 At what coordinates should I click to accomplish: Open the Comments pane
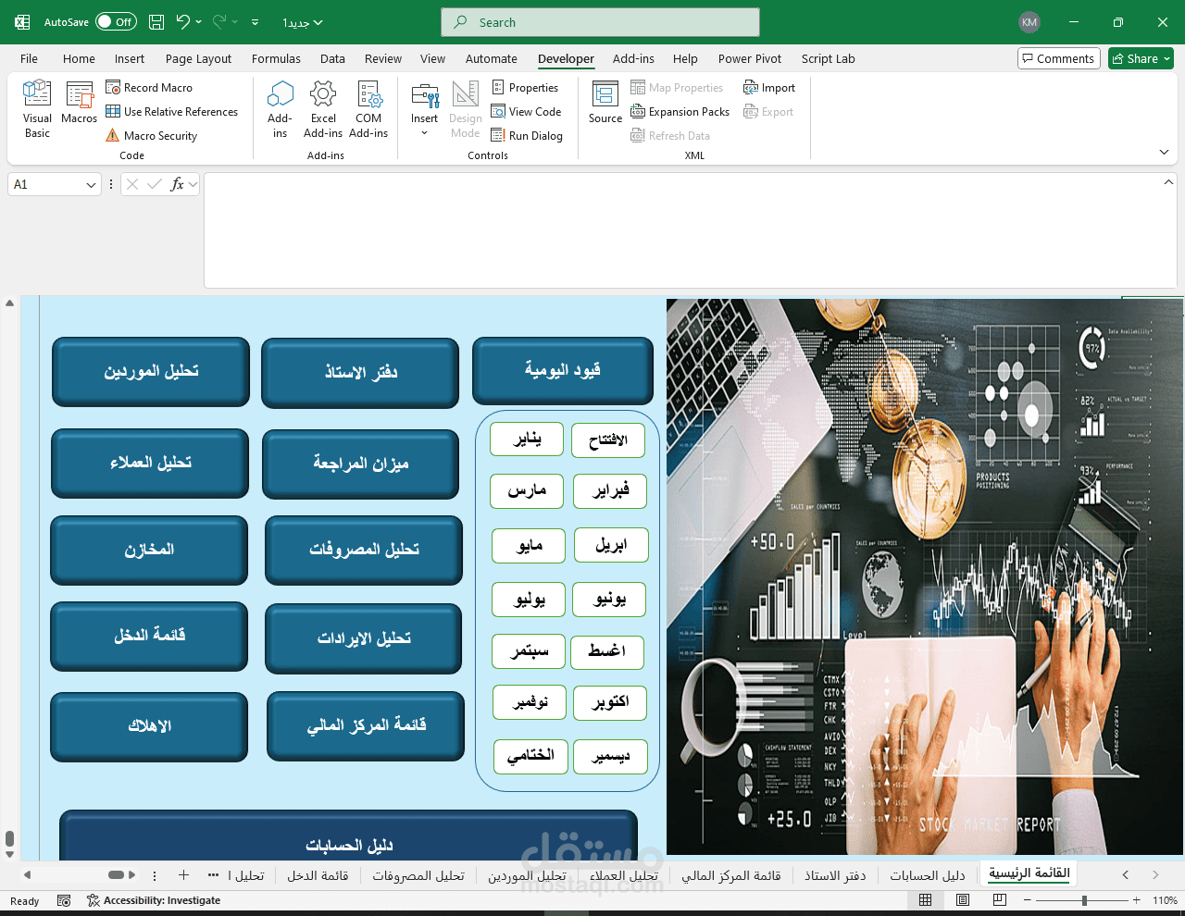click(1059, 58)
